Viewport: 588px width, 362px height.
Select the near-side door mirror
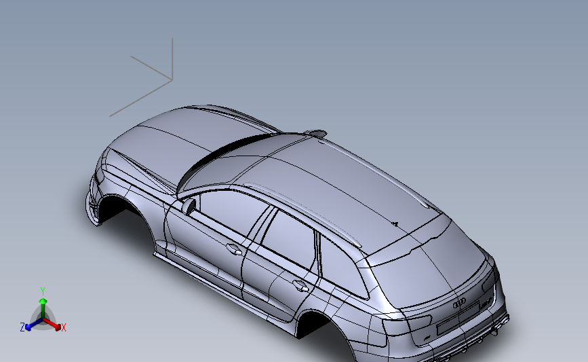pos(189,206)
